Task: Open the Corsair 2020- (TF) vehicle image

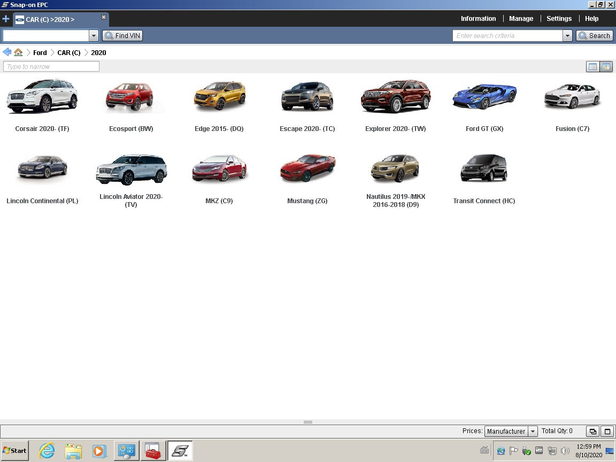Action: 42,96
